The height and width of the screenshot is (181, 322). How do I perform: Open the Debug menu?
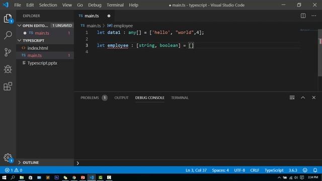click(95, 5)
